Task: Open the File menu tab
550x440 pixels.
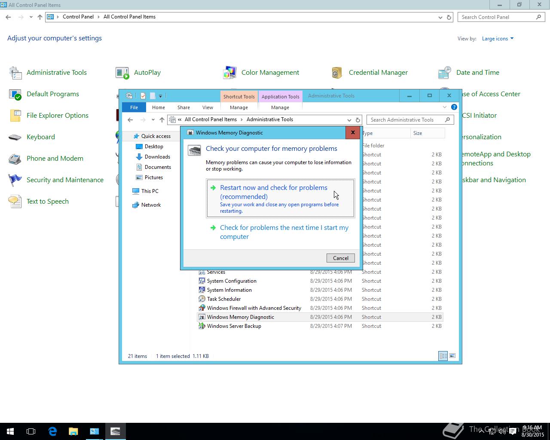Action: tap(134, 107)
